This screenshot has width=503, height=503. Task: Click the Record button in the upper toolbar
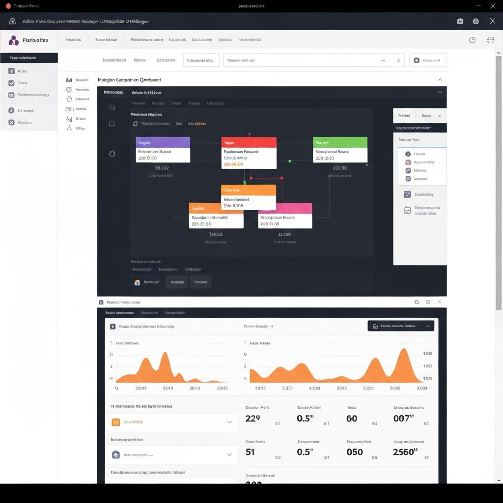click(428, 60)
